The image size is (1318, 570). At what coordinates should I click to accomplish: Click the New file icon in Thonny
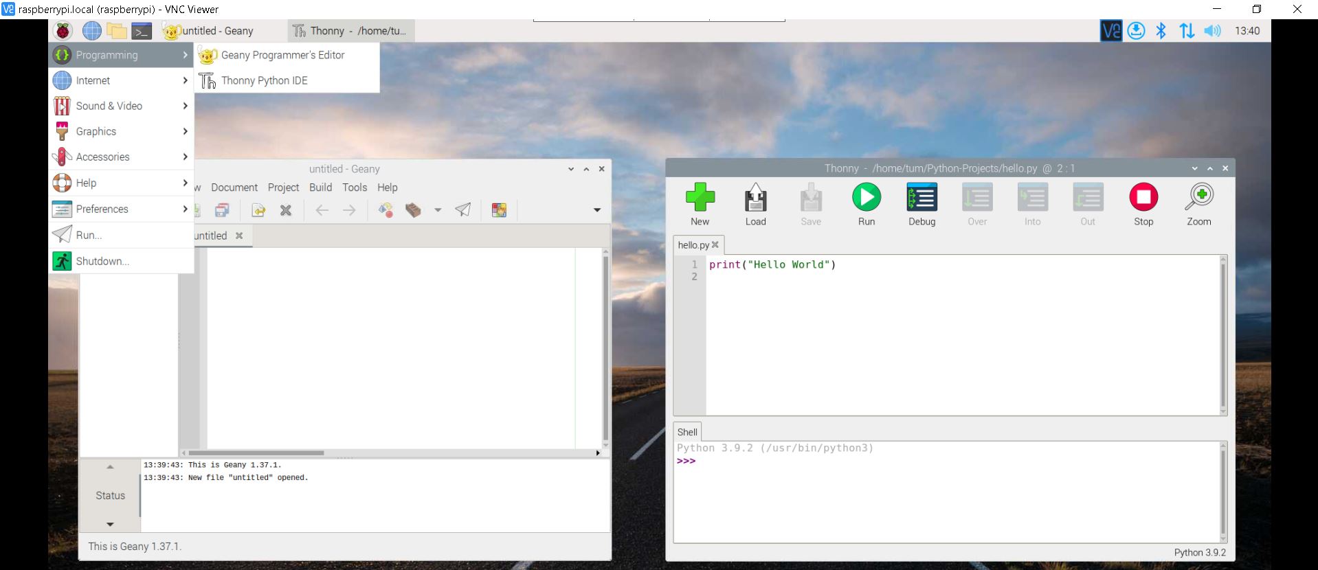(x=700, y=198)
